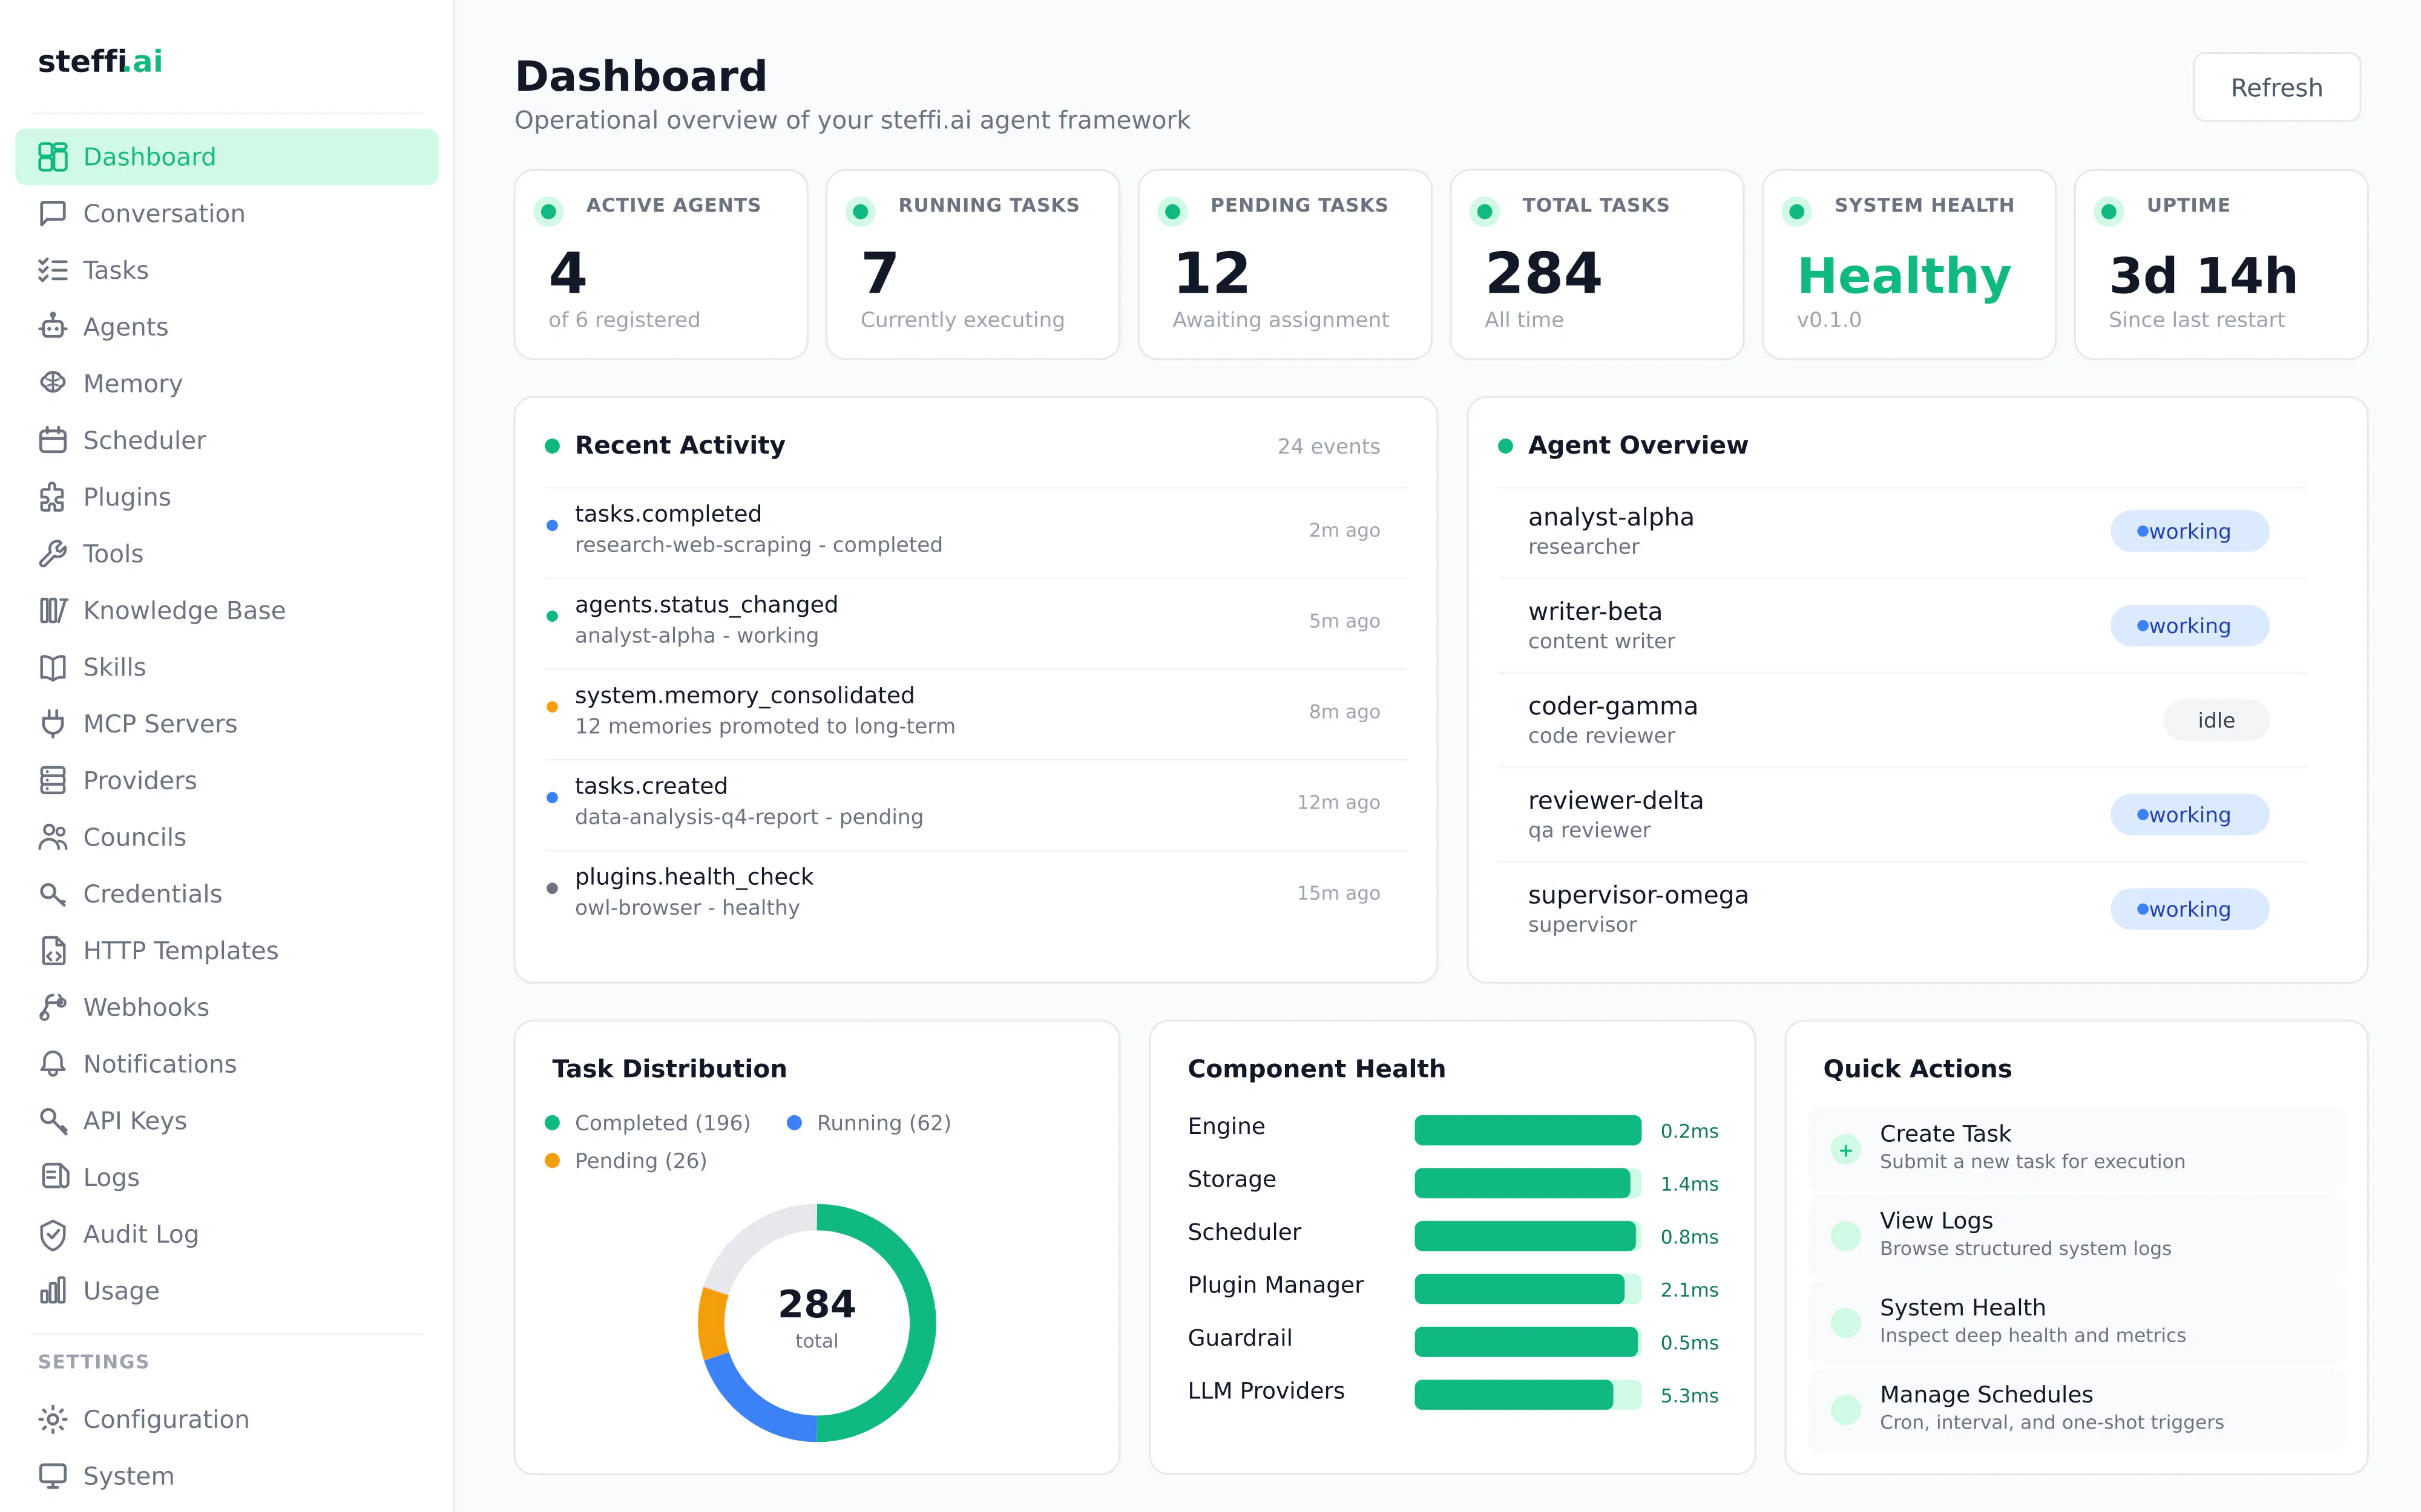This screenshot has height=1512, width=2421.
Task: Navigate to Knowledge Base
Action: tap(227, 610)
